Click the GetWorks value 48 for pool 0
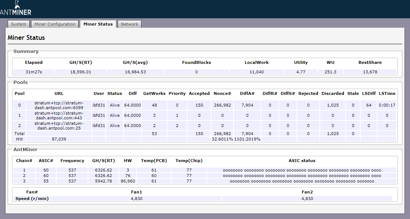The width and height of the screenshot is (410, 219). click(x=154, y=105)
